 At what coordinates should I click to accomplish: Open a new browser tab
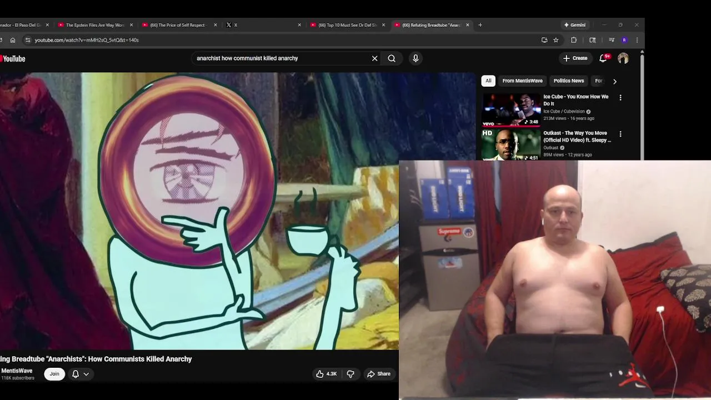(x=480, y=25)
